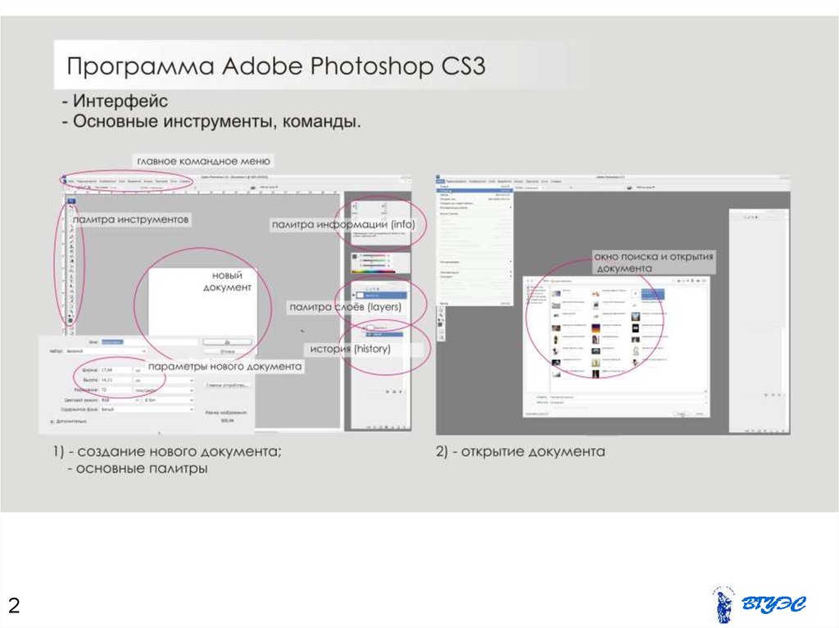Open Редактирование menu in right screenshot
This screenshot has width=839, height=628.
pos(456,181)
